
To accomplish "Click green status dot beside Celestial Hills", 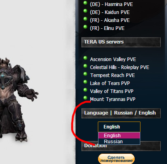I will (85, 66).
